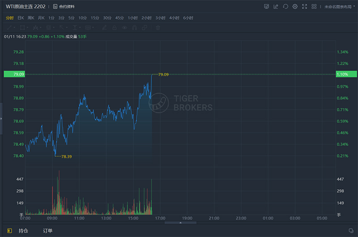Select the 1分 interval
Viewport: 358px width, 237px height.
[51, 18]
